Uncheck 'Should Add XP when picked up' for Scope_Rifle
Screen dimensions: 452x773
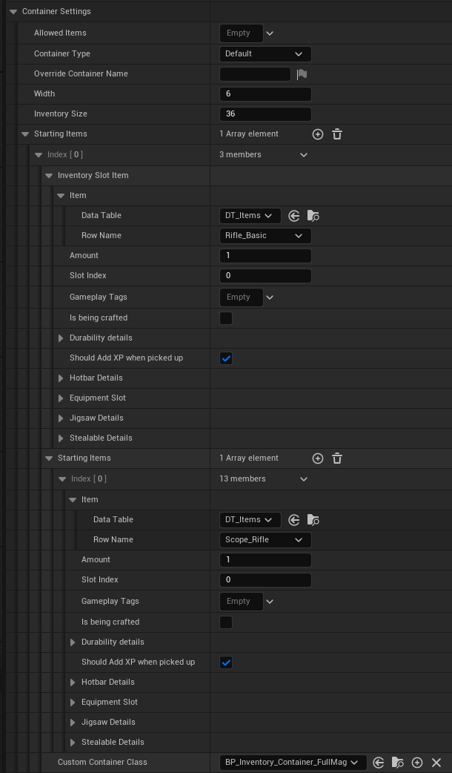click(x=226, y=662)
